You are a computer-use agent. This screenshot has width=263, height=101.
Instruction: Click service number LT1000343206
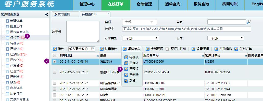coord(154,62)
